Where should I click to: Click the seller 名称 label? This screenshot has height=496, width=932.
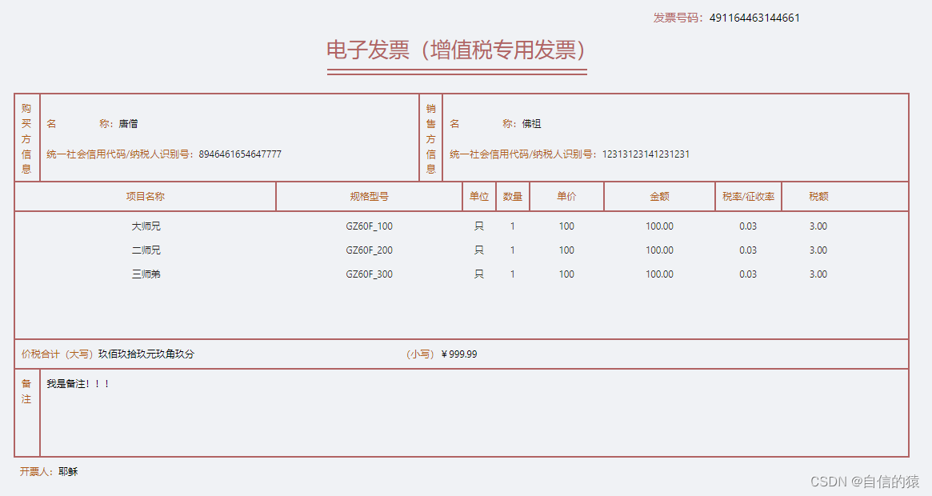pos(482,124)
